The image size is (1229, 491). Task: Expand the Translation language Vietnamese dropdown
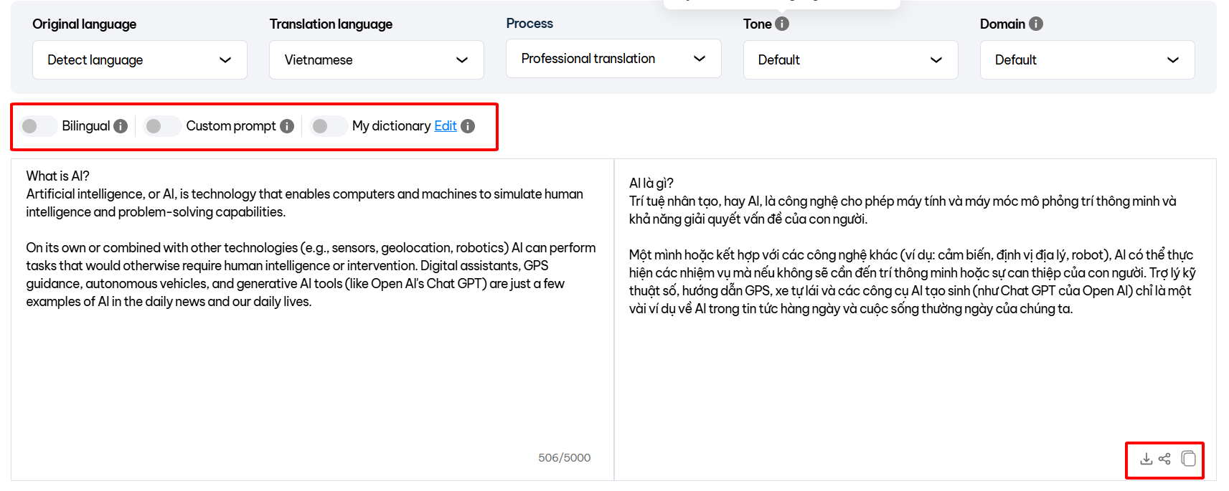point(376,60)
